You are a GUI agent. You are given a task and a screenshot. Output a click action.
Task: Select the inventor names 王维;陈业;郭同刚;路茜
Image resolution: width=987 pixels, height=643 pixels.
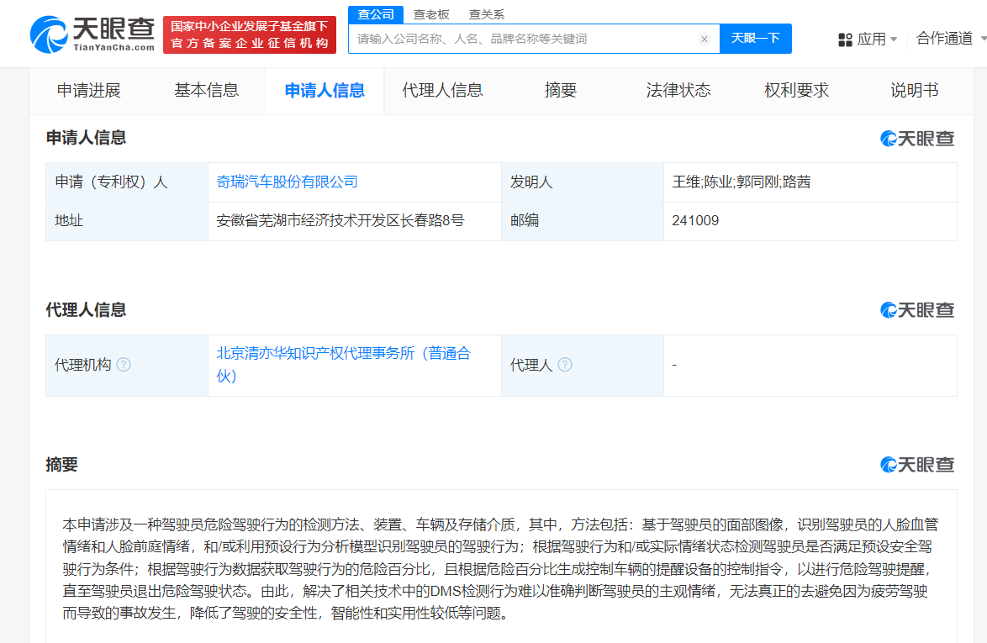pos(741,182)
